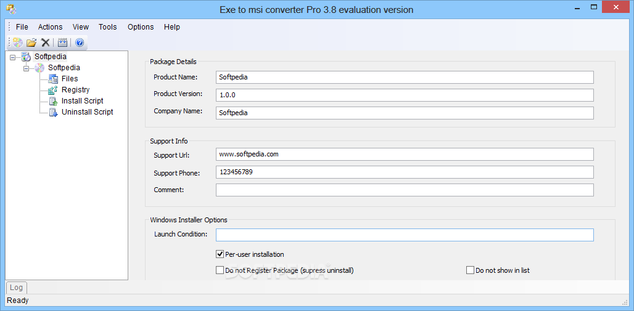The width and height of the screenshot is (634, 311).
Task: Select the Install Script icon in tree
Action: point(53,101)
